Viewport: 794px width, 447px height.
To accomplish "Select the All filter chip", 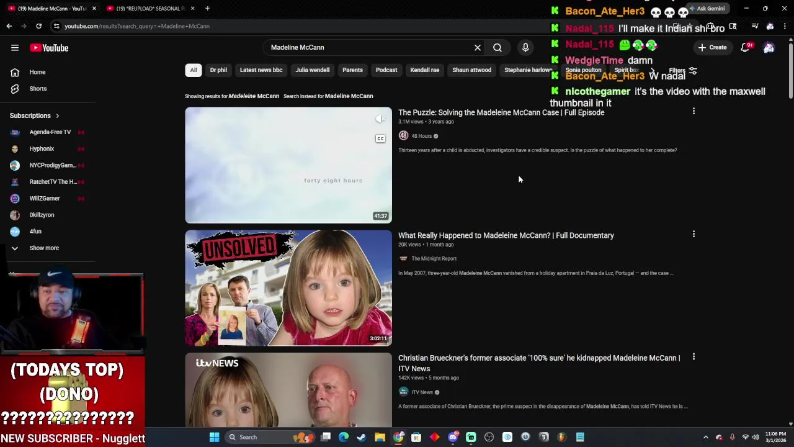I will tap(194, 70).
